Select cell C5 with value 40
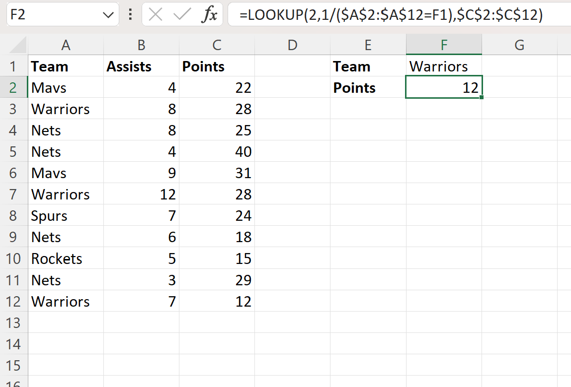The image size is (571, 387). pos(217,151)
